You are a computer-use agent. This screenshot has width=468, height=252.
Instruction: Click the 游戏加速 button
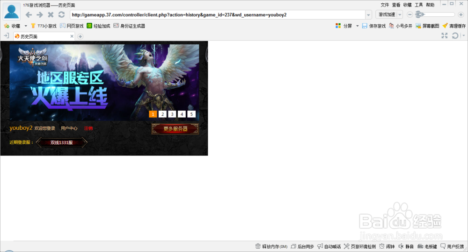387,14
